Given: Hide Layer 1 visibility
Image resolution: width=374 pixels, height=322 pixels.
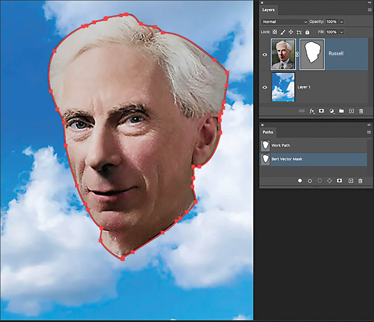Looking at the screenshot, I should click(265, 87).
